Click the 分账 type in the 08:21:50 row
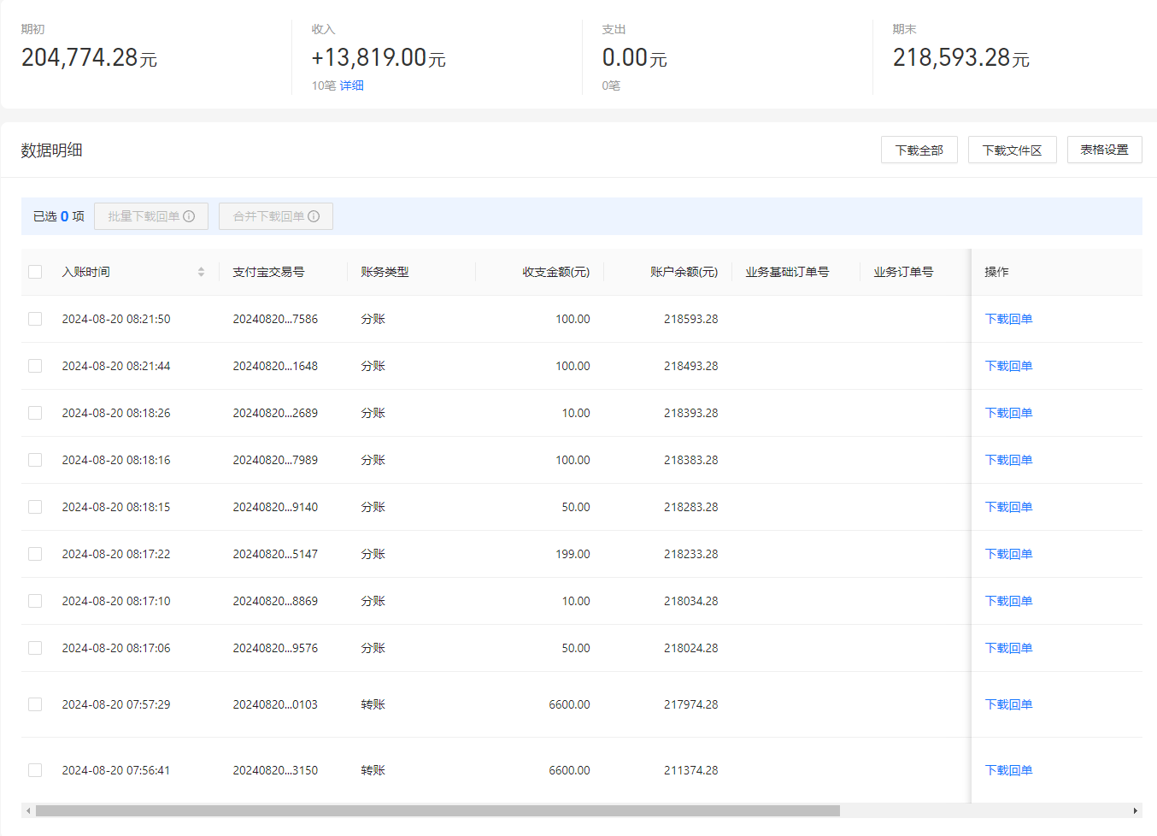The height and width of the screenshot is (836, 1157). point(373,319)
